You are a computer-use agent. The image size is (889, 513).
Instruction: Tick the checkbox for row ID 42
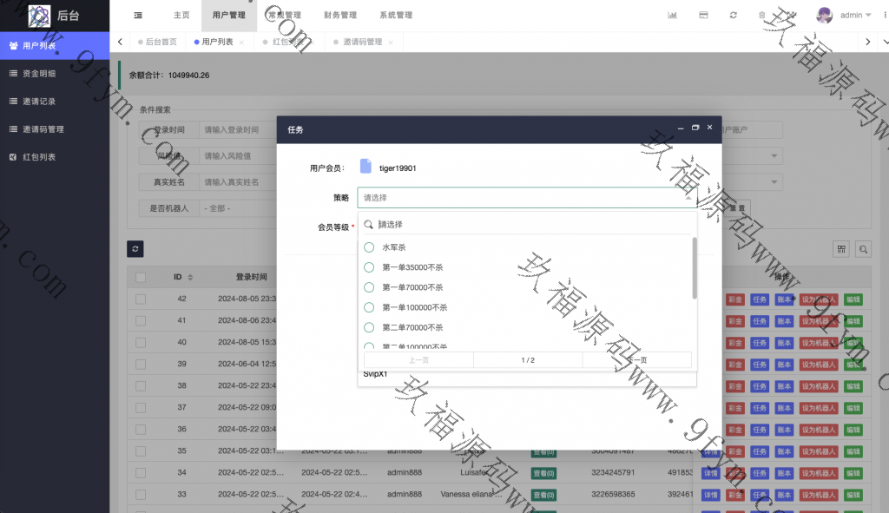coord(141,299)
